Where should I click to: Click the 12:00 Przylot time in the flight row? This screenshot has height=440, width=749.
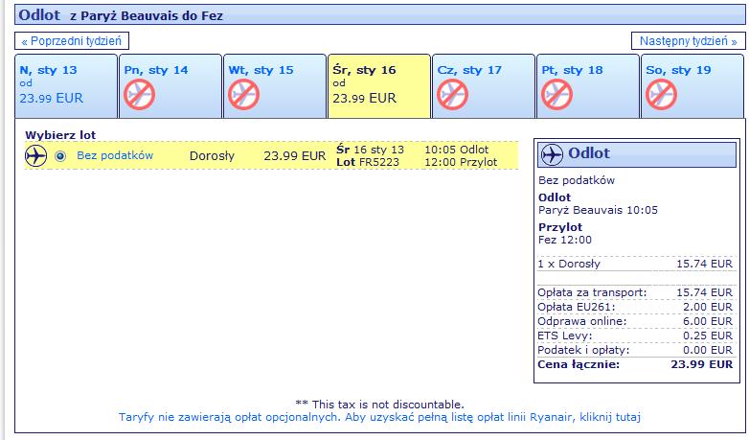coord(461,162)
